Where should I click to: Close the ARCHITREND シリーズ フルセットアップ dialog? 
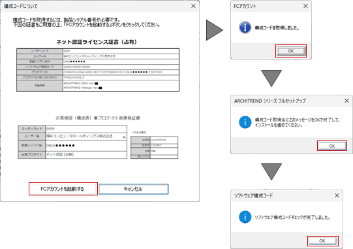tap(346, 101)
